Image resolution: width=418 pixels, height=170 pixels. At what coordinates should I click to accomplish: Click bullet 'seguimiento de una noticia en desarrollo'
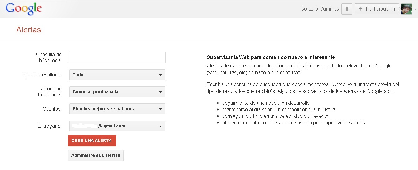click(266, 103)
